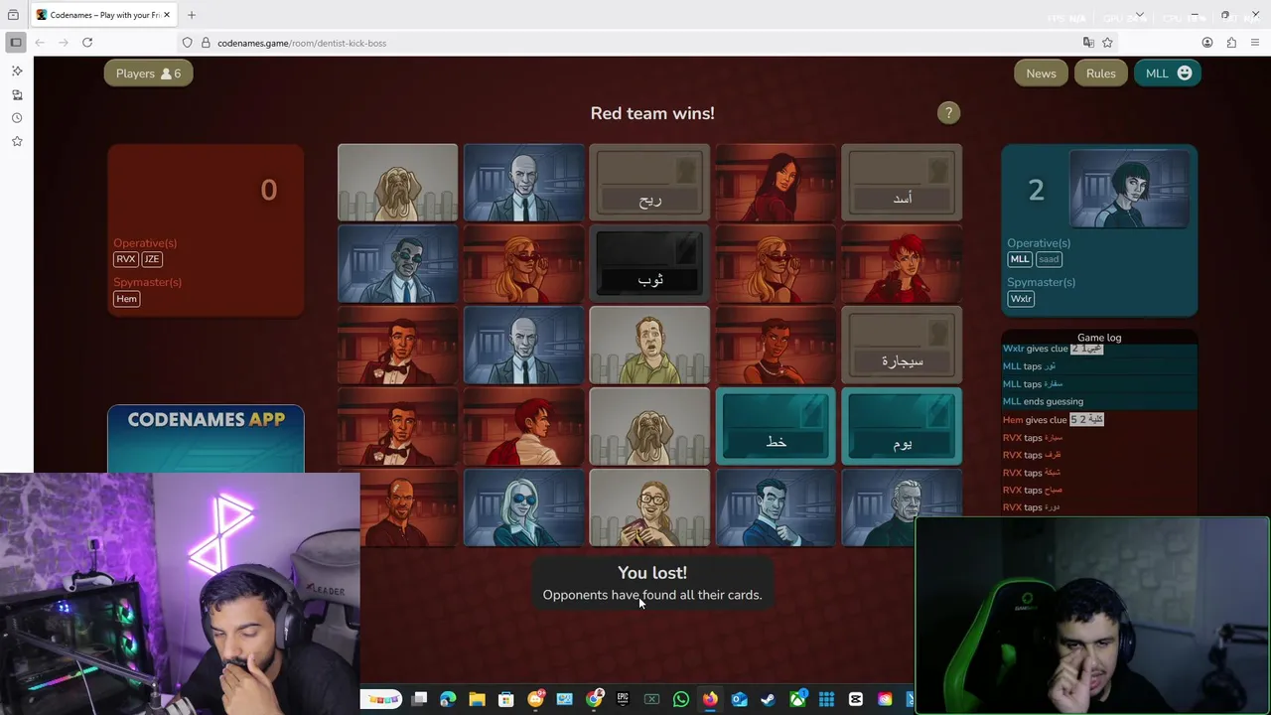Open the Players 6 list

click(148, 73)
